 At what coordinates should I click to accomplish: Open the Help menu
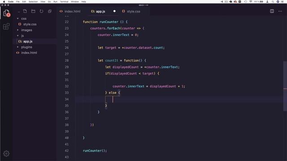tap(84, 2)
